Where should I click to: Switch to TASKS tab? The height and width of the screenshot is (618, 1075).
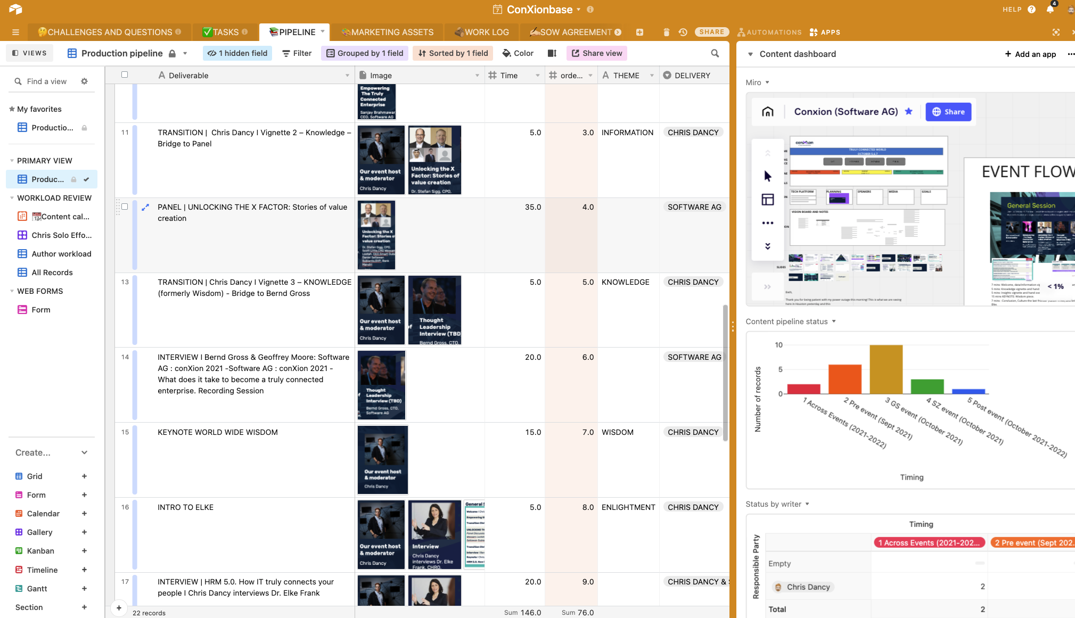click(225, 32)
